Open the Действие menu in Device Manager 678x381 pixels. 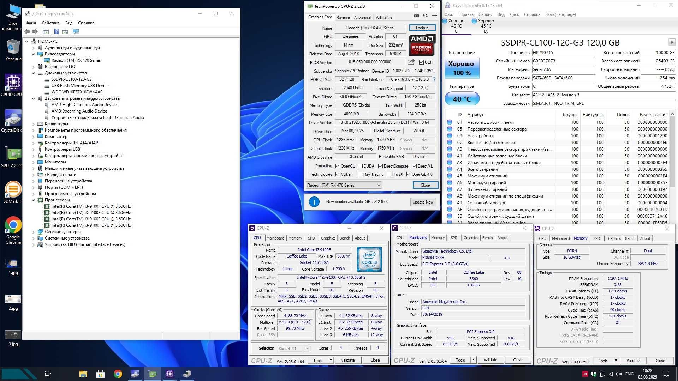50,23
